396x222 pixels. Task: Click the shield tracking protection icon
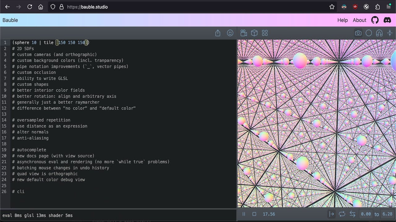coord(53,7)
